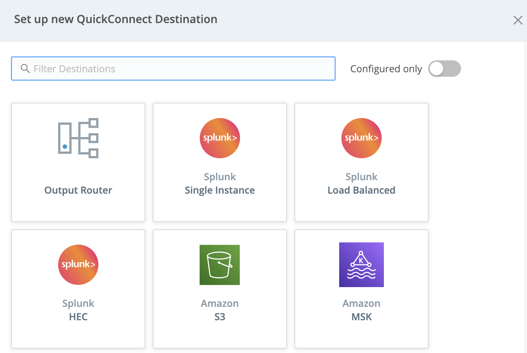Pick the Amazon S3 destination card
The width and height of the screenshot is (527, 353).
coord(220,289)
